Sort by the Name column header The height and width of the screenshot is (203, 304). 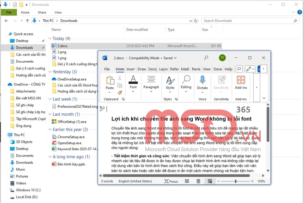(x=56, y=30)
